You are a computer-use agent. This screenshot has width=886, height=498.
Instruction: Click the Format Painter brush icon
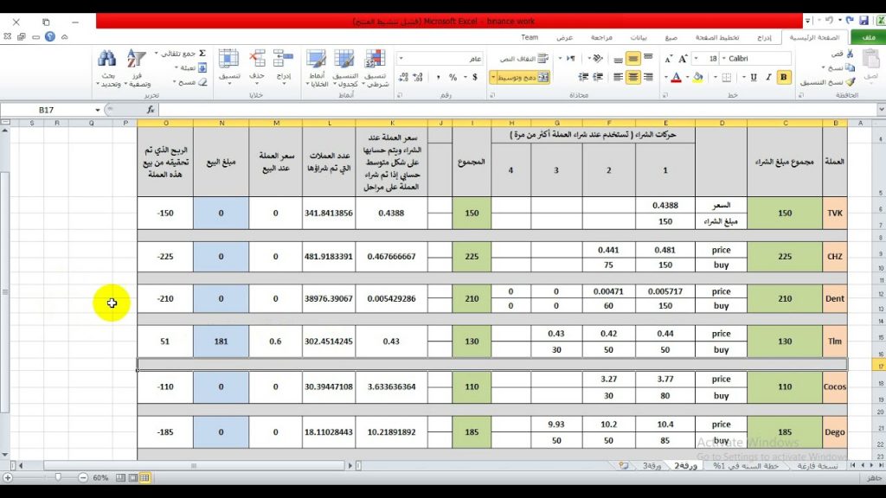[850, 82]
